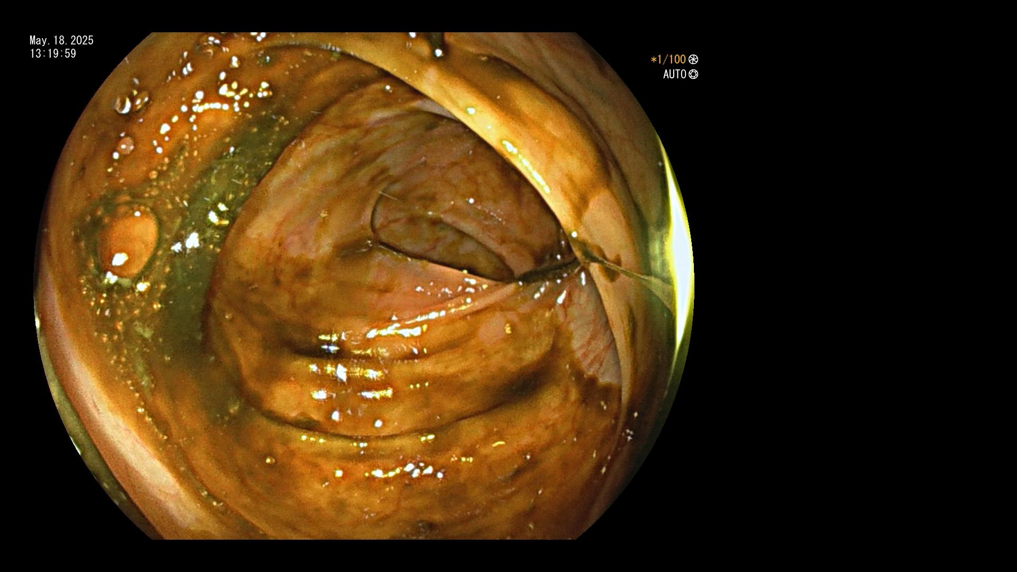Click the timestamp 13:19:59

53,53
